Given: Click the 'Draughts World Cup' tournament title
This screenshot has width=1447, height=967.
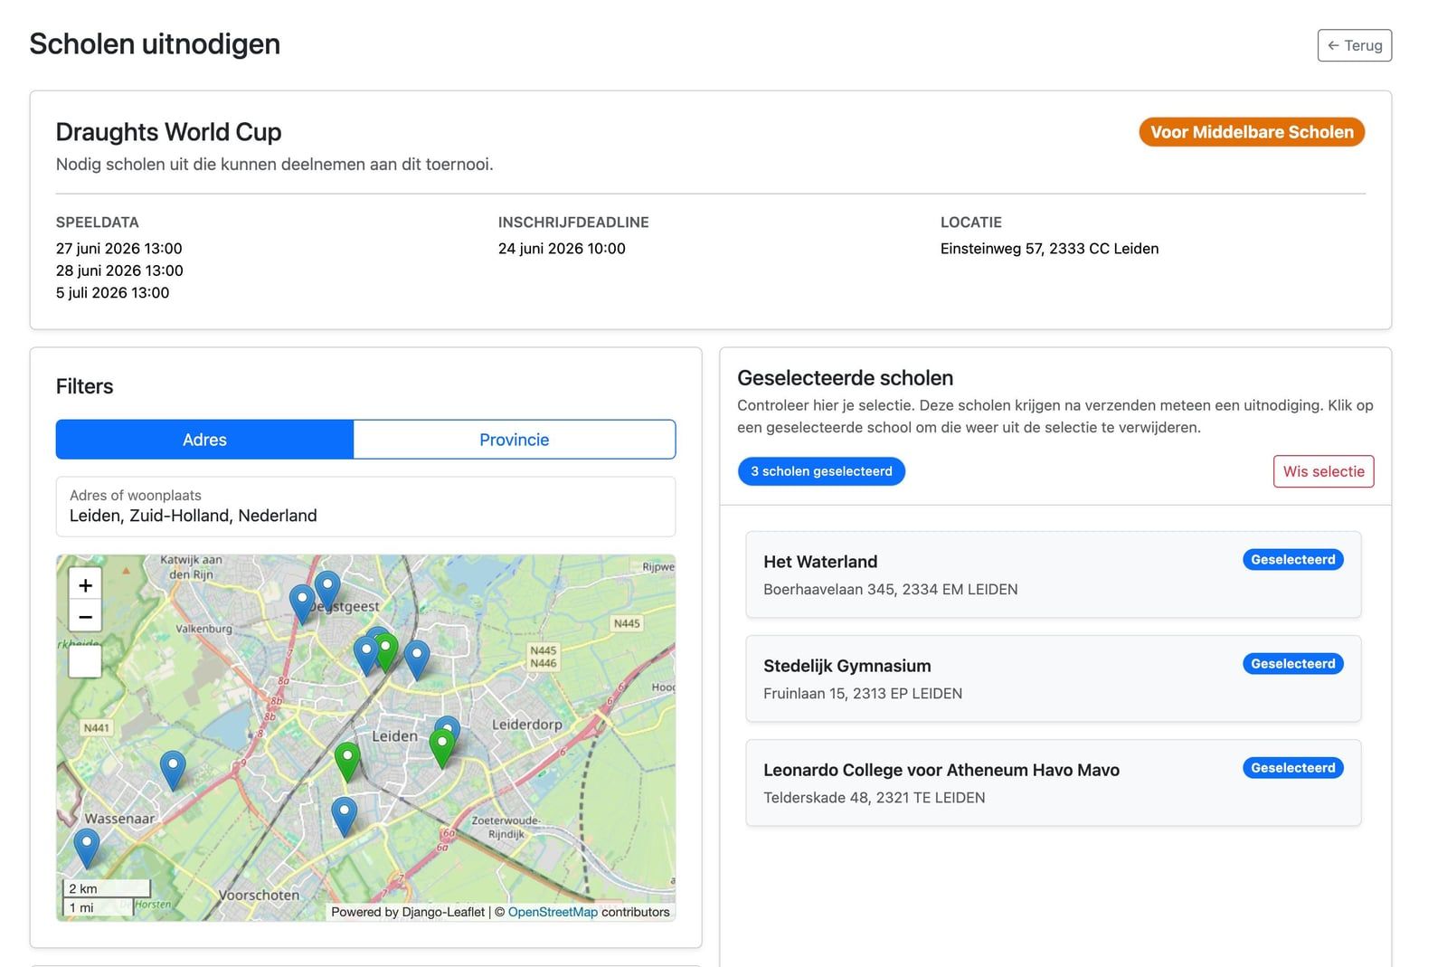Looking at the screenshot, I should 168,132.
